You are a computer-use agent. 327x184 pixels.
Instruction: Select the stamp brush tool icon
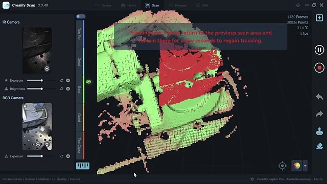[319, 131]
